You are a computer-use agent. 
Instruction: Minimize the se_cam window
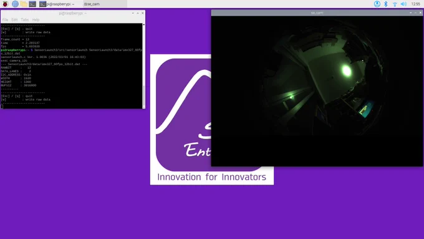pyautogui.click(x=410, y=12)
